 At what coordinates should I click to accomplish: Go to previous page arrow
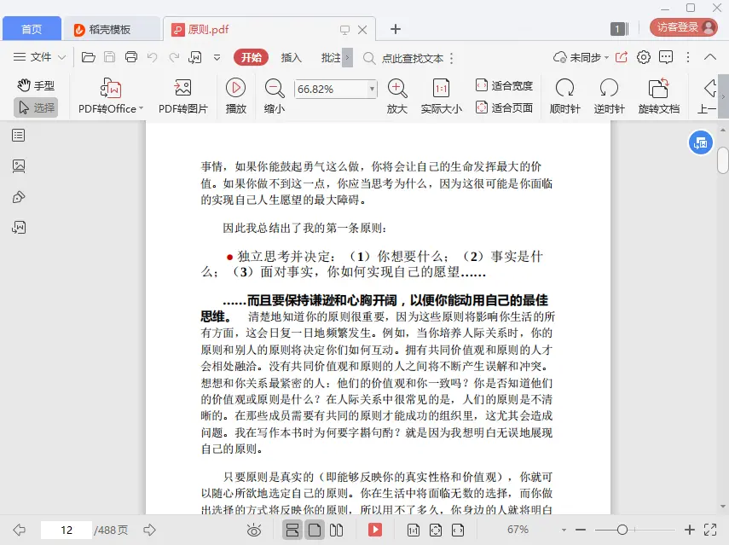point(19,530)
